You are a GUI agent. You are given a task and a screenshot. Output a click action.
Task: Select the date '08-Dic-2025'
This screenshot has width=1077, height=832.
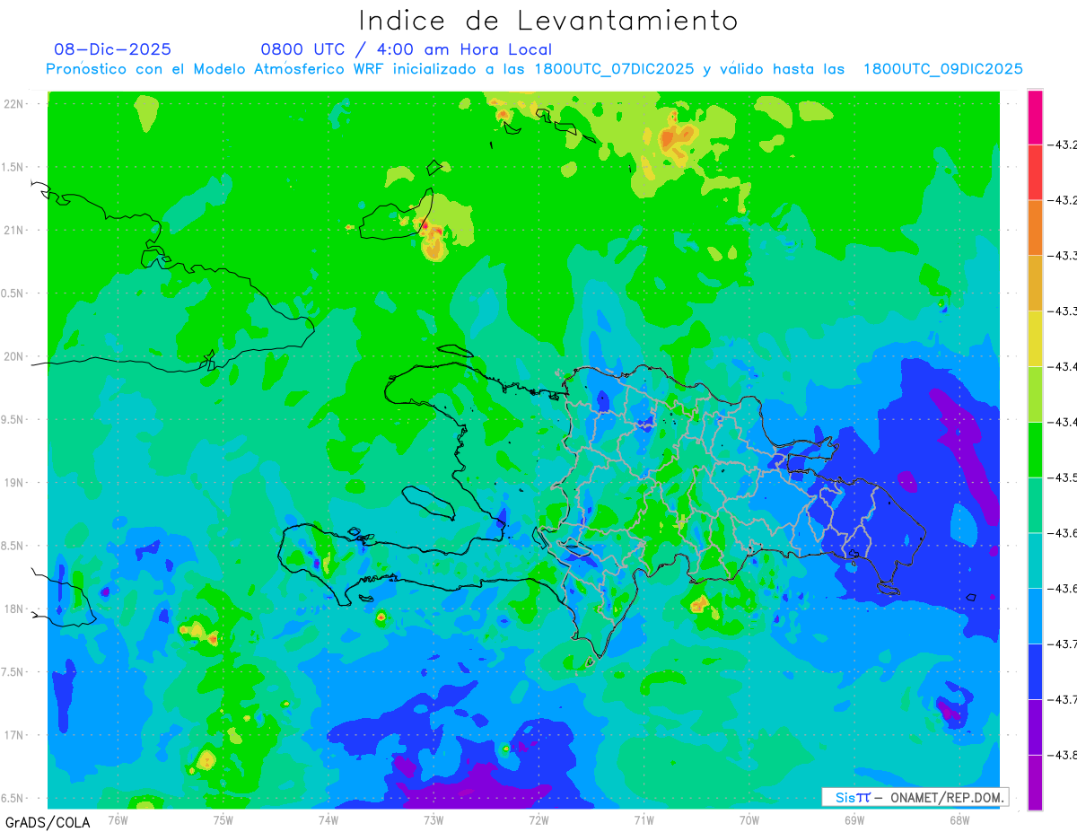point(112,49)
